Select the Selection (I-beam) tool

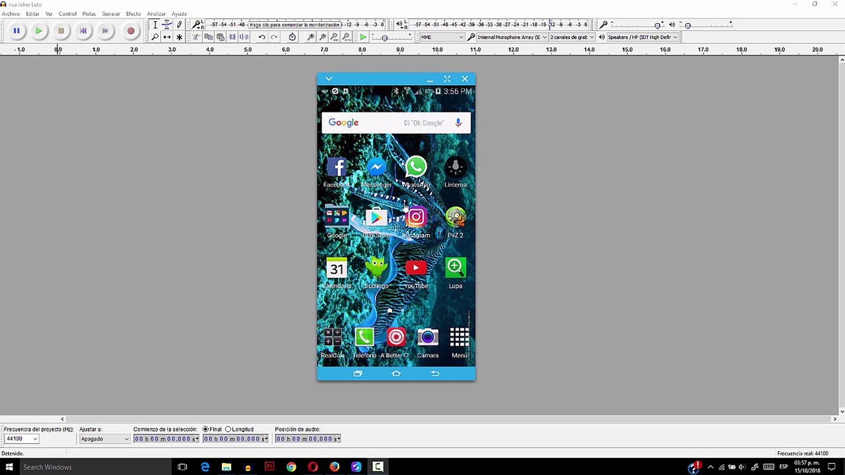(x=155, y=25)
